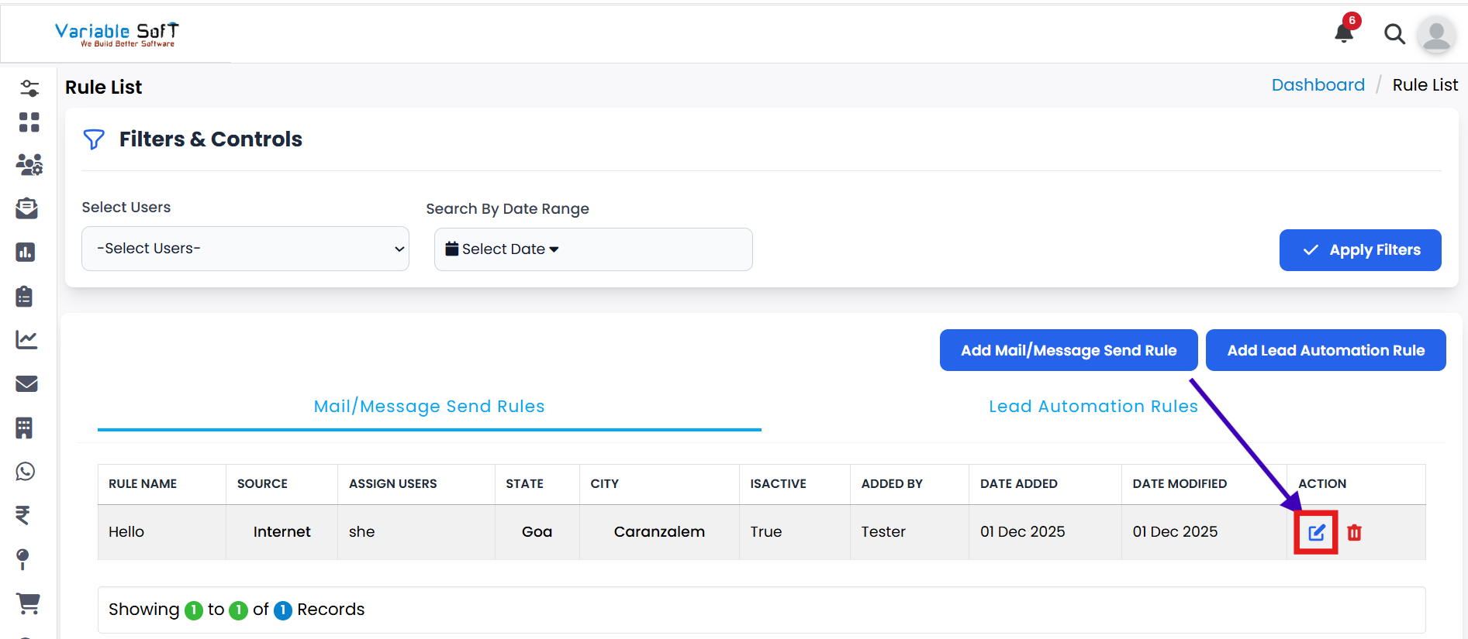Click the envelope mail sidebar icon
Screen dimensions: 1468x639
coord(27,383)
